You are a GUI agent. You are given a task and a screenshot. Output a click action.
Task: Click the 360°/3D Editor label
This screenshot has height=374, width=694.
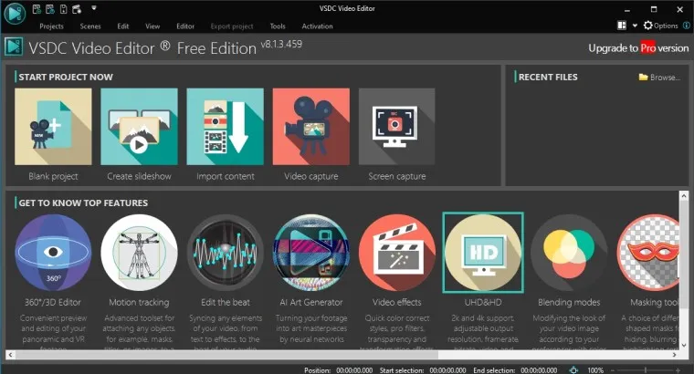pyautogui.click(x=53, y=302)
